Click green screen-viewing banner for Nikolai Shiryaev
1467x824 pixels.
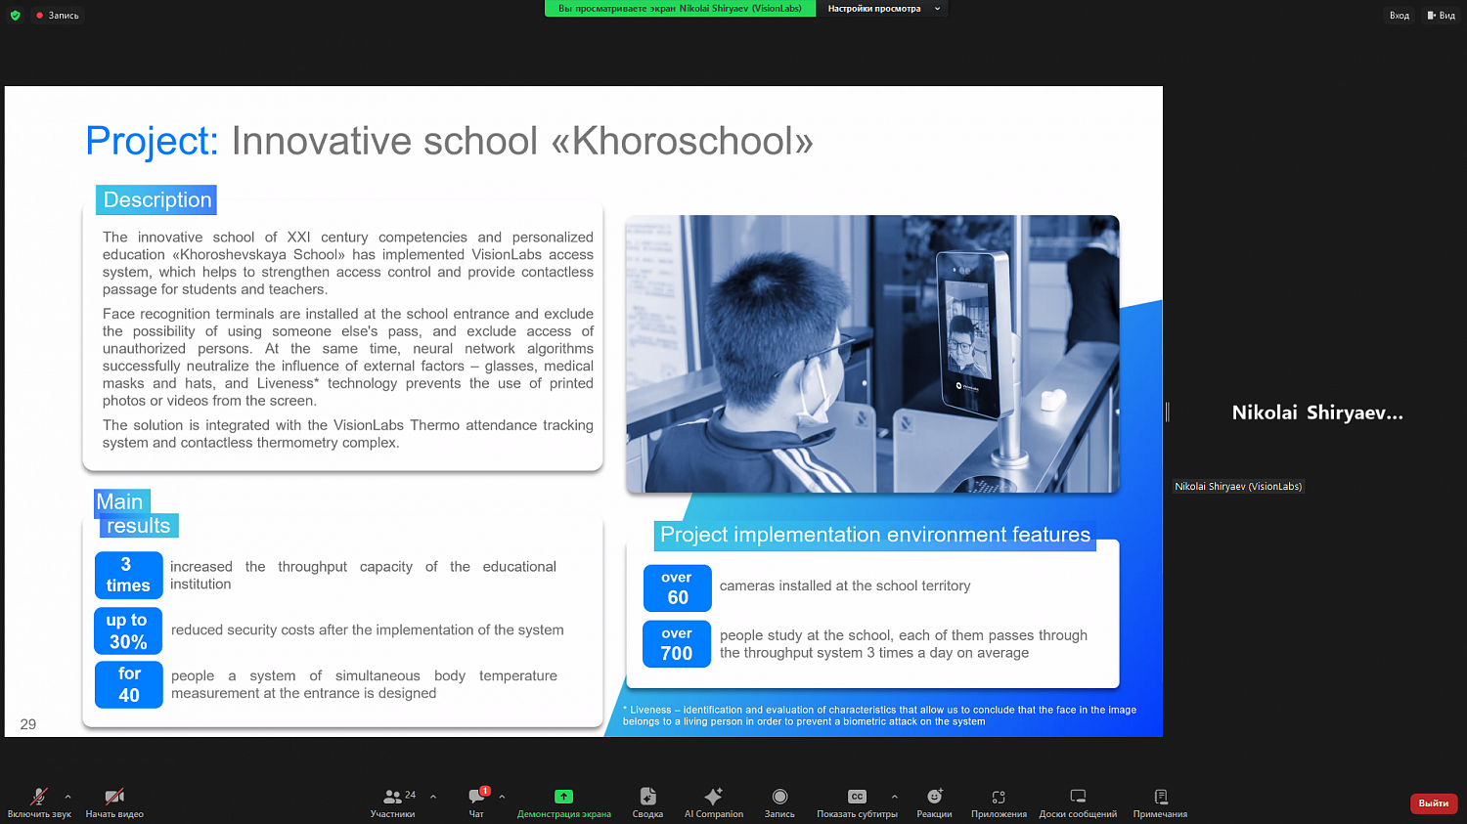680,9
